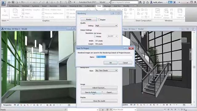The height and width of the screenshot is (111, 197).
Task: Switch to the Systems ribbon tab
Action: point(36,6)
